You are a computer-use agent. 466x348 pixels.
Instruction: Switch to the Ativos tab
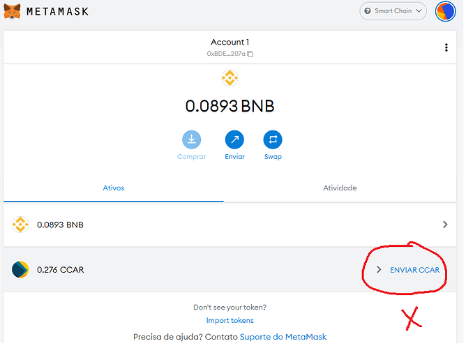coord(113,188)
